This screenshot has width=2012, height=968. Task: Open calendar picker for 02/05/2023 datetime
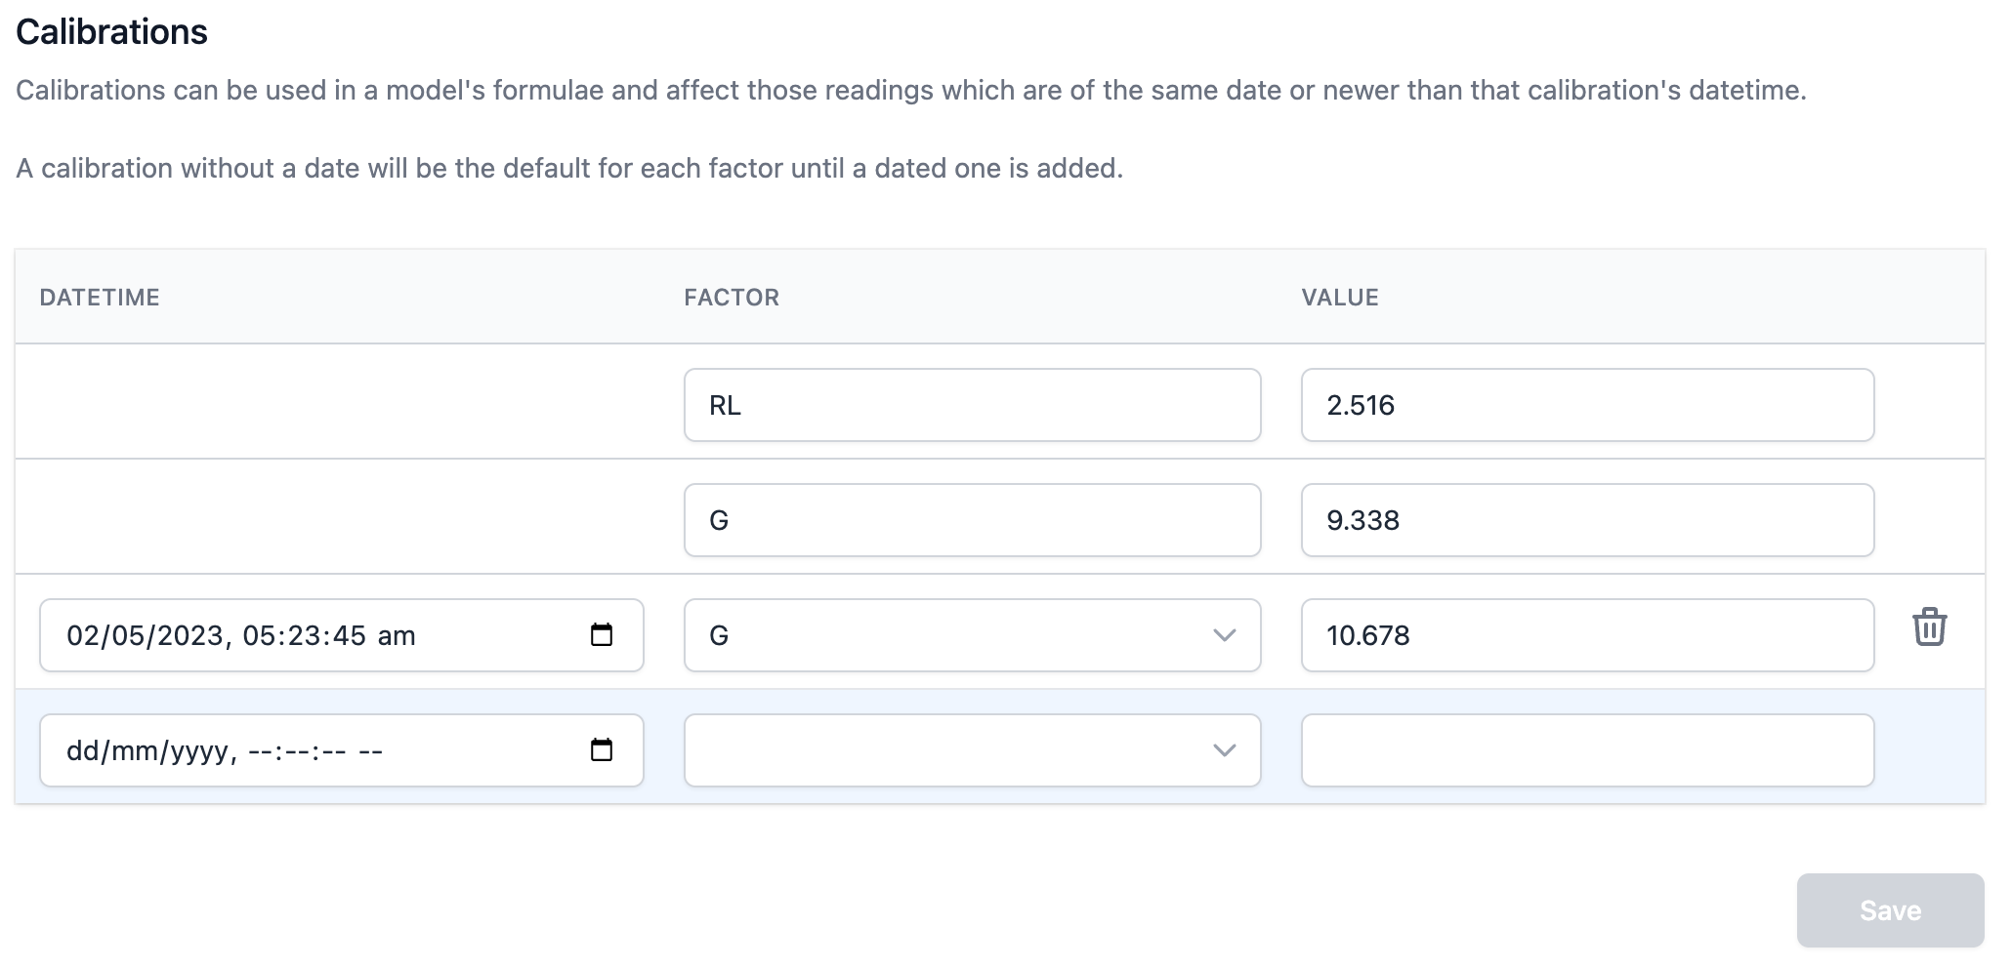coord(602,635)
